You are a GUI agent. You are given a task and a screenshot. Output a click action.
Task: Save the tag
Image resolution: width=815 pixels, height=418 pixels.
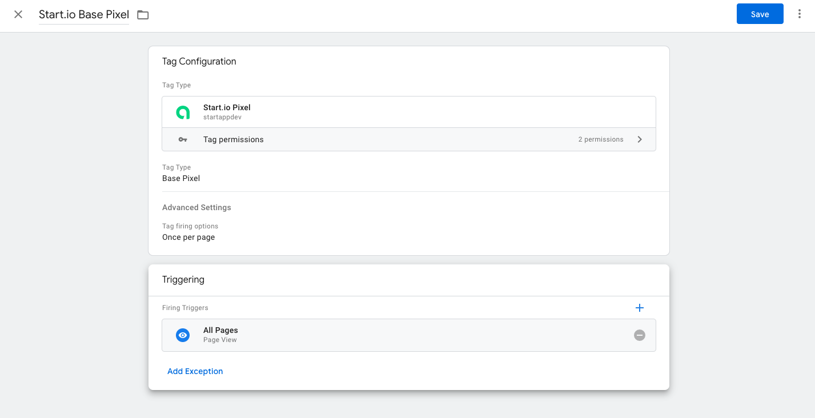point(760,14)
